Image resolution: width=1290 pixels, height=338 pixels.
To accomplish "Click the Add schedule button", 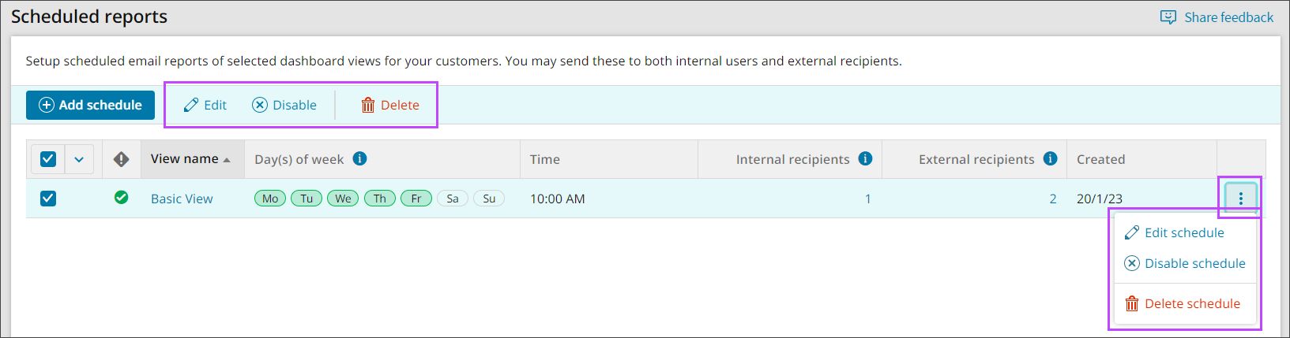I will 90,105.
